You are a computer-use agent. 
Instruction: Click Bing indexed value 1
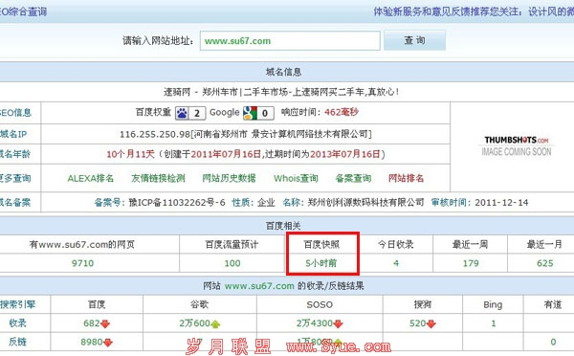(493, 323)
